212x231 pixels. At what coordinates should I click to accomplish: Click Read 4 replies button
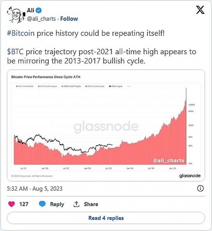click(106, 218)
